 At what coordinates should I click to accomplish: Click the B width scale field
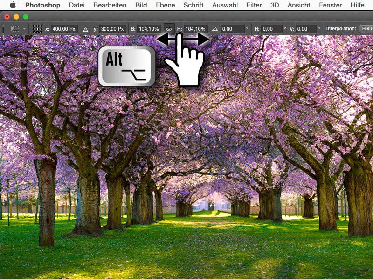point(149,29)
